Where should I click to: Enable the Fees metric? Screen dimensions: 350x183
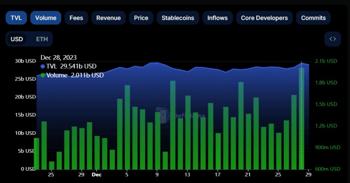[77, 18]
